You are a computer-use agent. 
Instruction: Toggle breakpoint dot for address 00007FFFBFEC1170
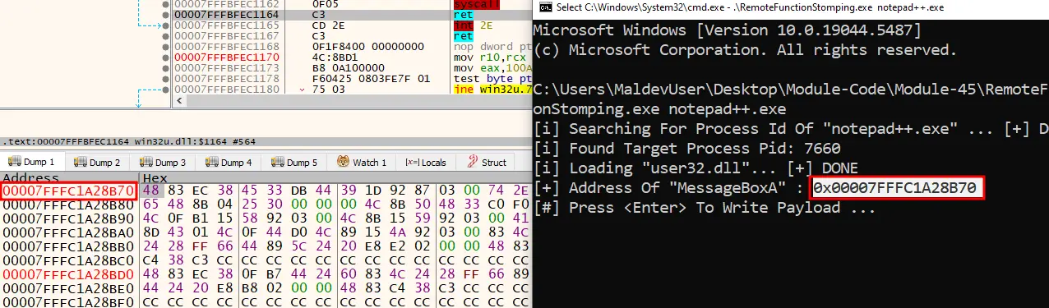pos(166,57)
